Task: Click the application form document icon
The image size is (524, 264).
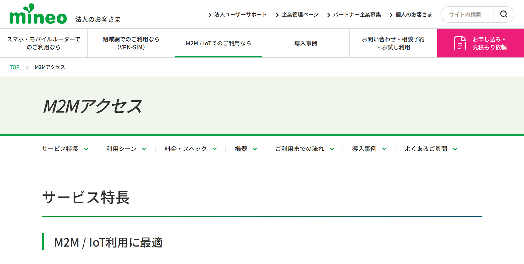Action: (460, 43)
